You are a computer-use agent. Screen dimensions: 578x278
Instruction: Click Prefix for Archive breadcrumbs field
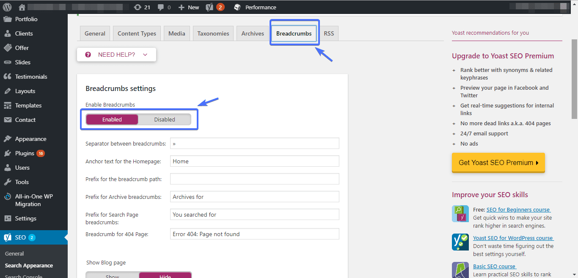pos(255,197)
